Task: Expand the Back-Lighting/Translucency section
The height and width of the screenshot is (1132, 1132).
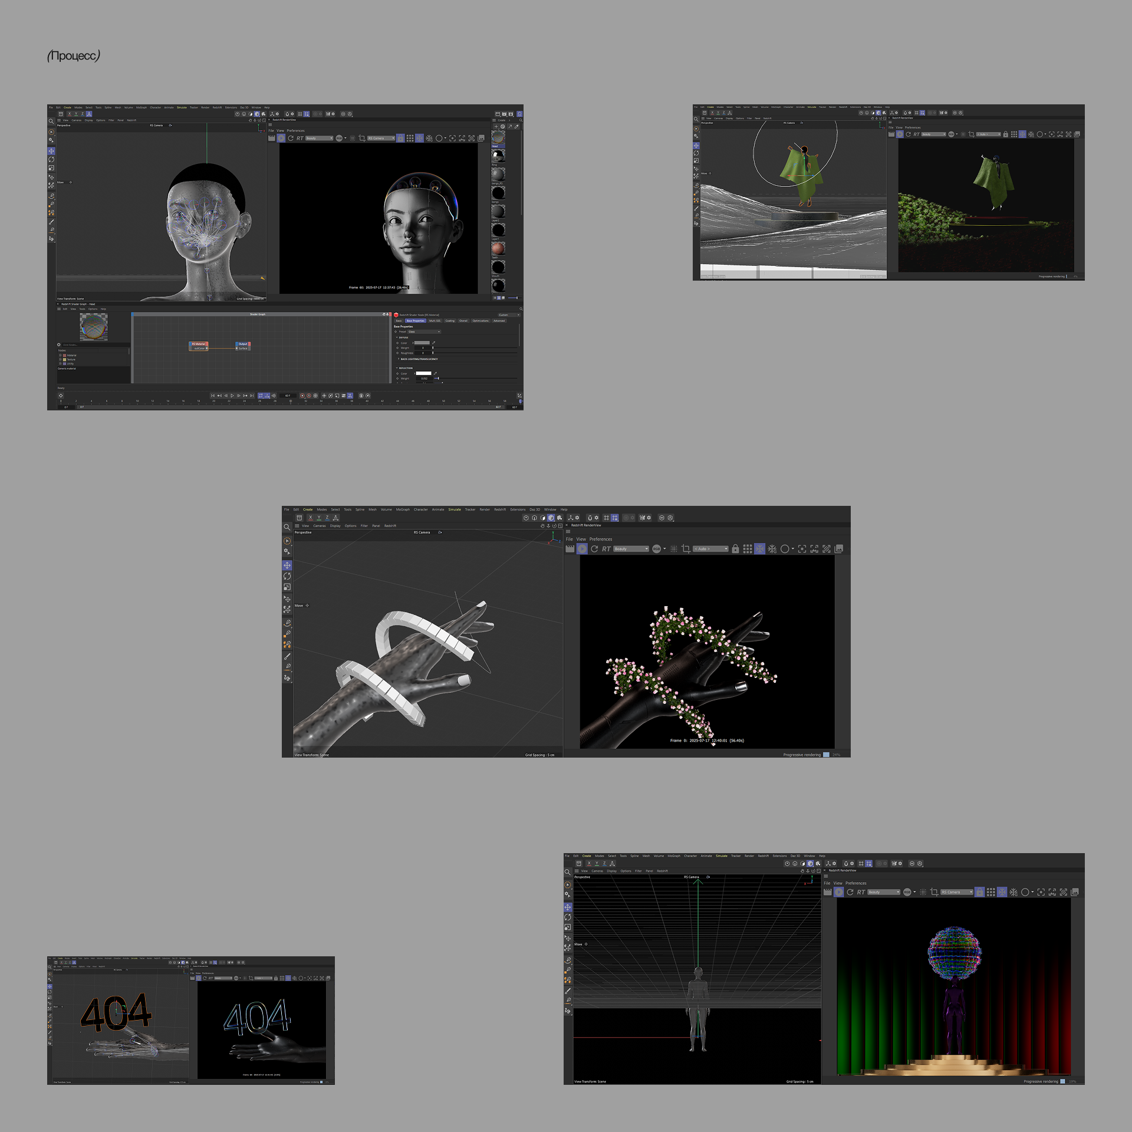Action: (399, 359)
